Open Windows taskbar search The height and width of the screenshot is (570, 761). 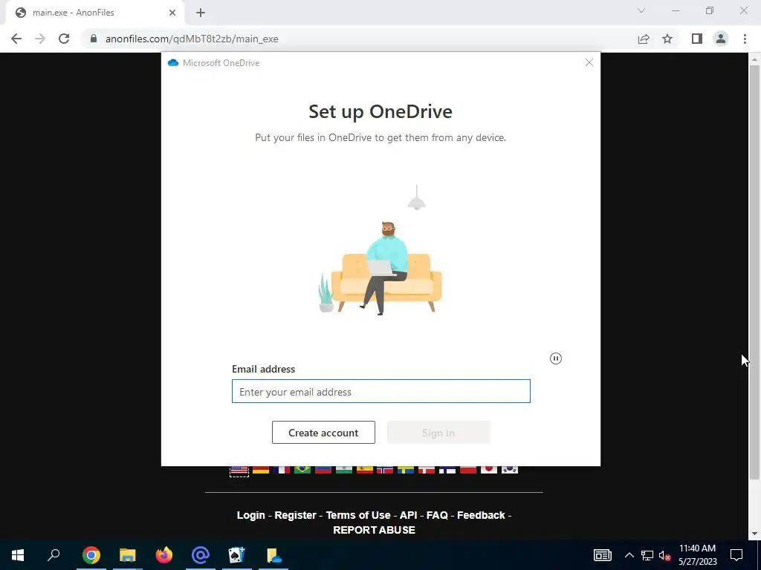pos(54,554)
